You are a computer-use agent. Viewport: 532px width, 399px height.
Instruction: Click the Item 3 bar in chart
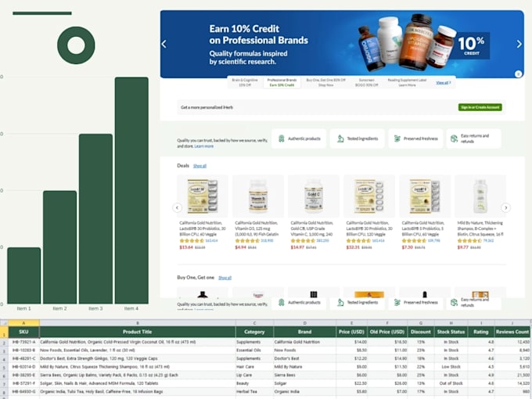(x=95, y=219)
